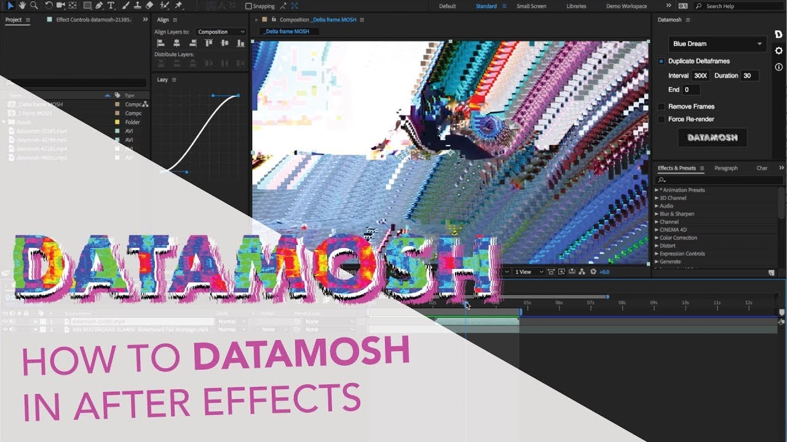This screenshot has height=442, width=787.
Task: Click the Duration value field
Action: click(x=749, y=76)
